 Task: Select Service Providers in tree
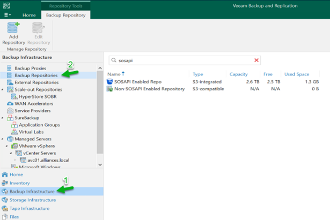33,111
